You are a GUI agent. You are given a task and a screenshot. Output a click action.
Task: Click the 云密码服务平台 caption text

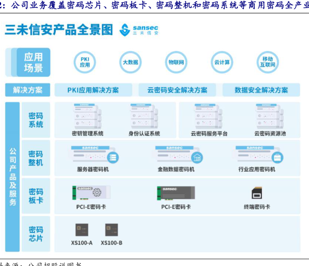pos(209,134)
